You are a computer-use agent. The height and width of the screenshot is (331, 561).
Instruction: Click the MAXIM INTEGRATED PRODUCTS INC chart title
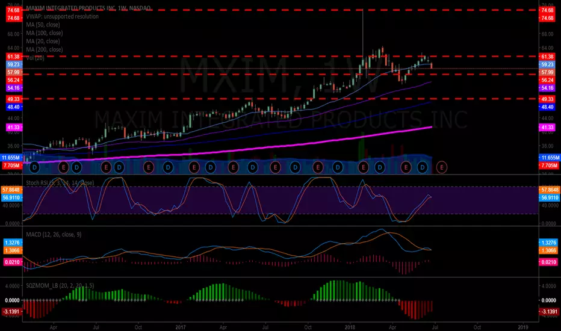(x=88, y=8)
